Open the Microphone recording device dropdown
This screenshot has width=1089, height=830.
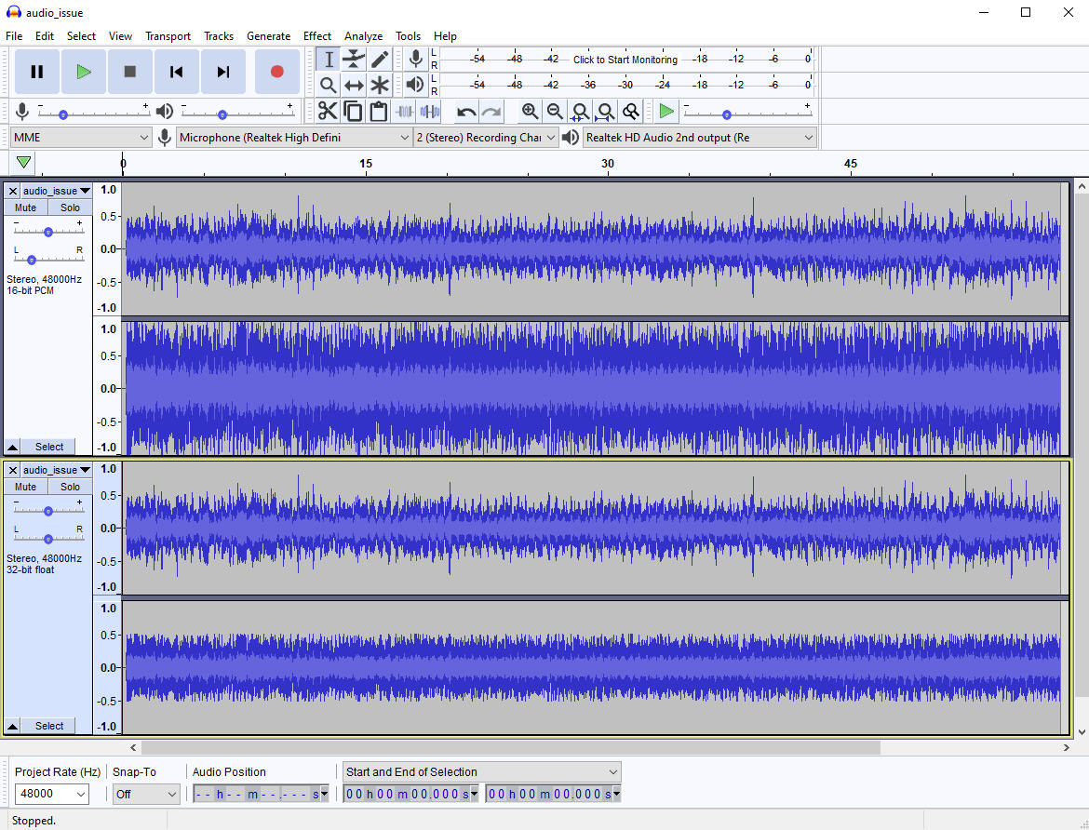[294, 138]
